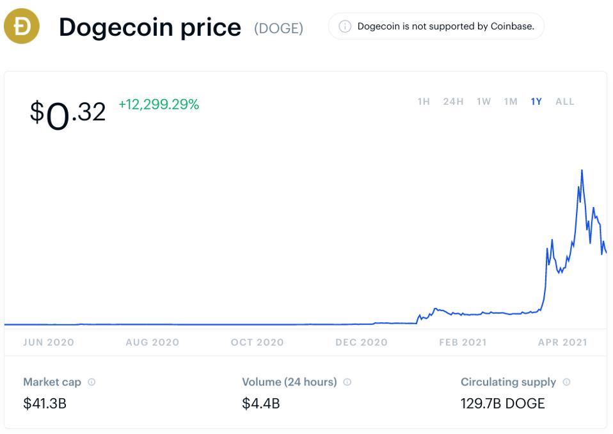
Task: Select the 1Y chart range
Action: point(536,102)
